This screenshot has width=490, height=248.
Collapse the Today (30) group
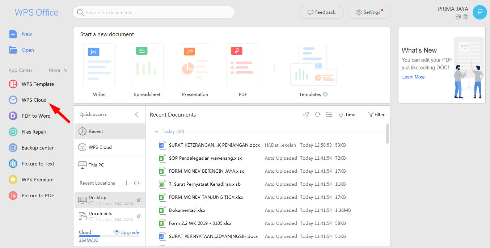(156, 131)
